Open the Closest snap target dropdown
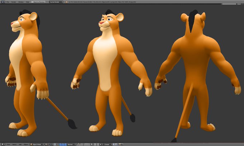 pyautogui.click(x=108, y=144)
